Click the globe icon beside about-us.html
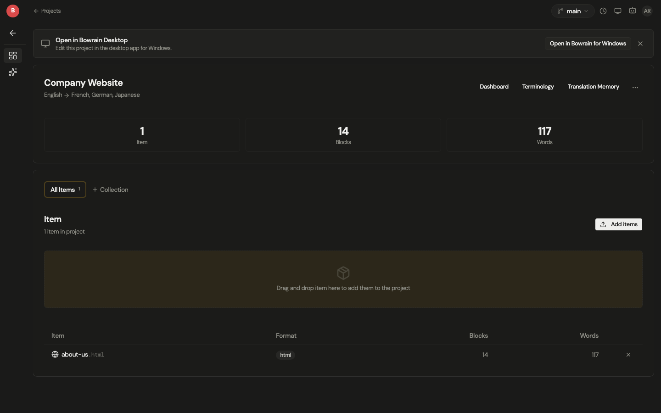 click(x=55, y=354)
